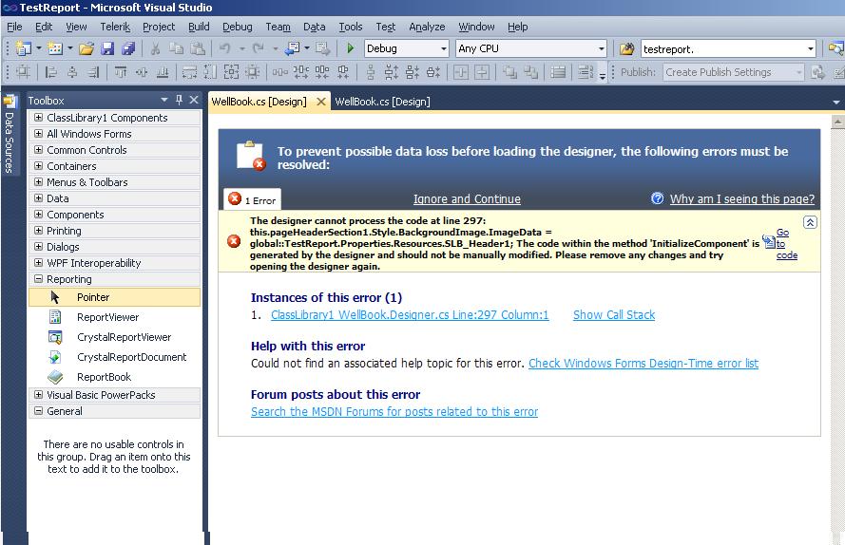
Task: Close the active WellBook.cs [Design] tab
Action: pyautogui.click(x=321, y=102)
